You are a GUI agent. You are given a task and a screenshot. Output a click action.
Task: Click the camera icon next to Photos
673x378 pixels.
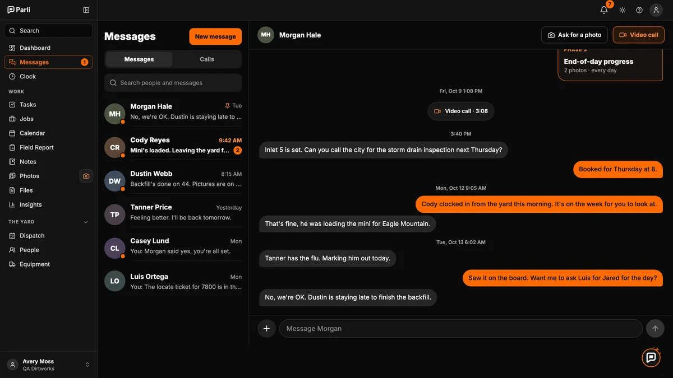(x=86, y=176)
